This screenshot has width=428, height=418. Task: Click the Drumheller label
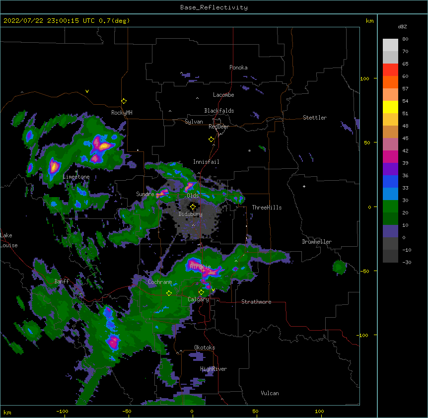coord(317,242)
